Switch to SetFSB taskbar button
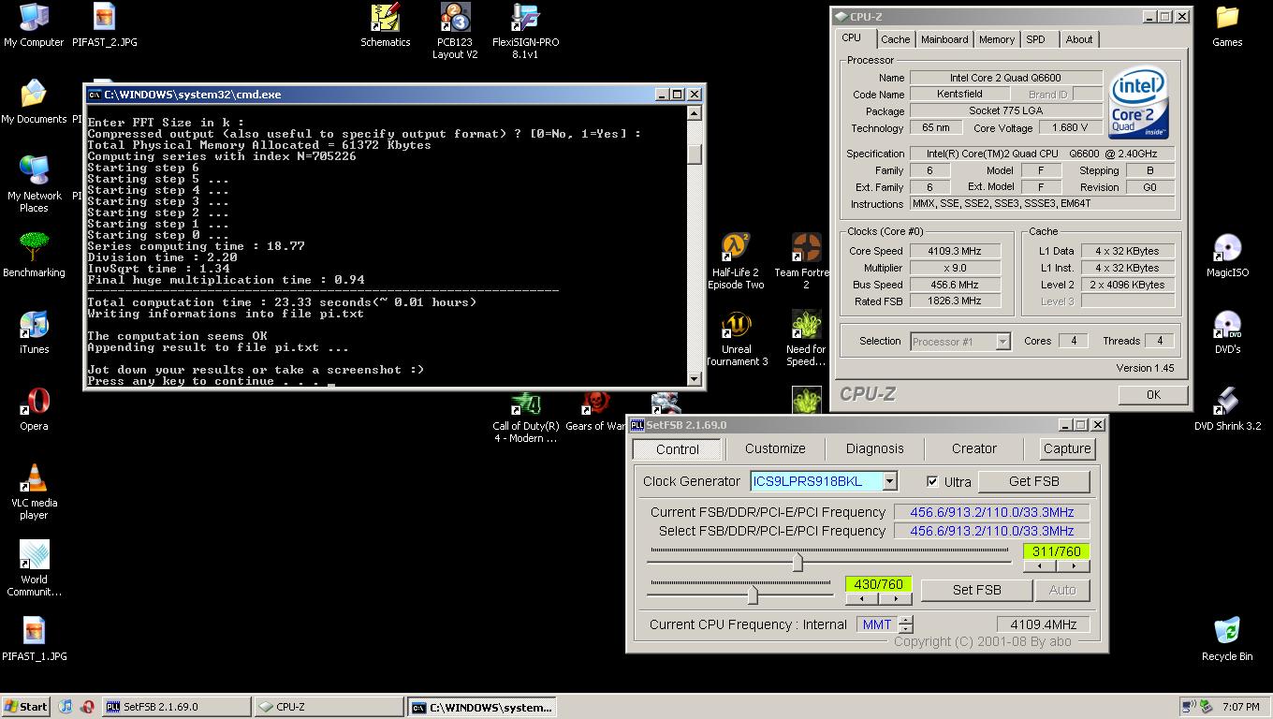Screen dimensions: 1273x719 point(176,707)
